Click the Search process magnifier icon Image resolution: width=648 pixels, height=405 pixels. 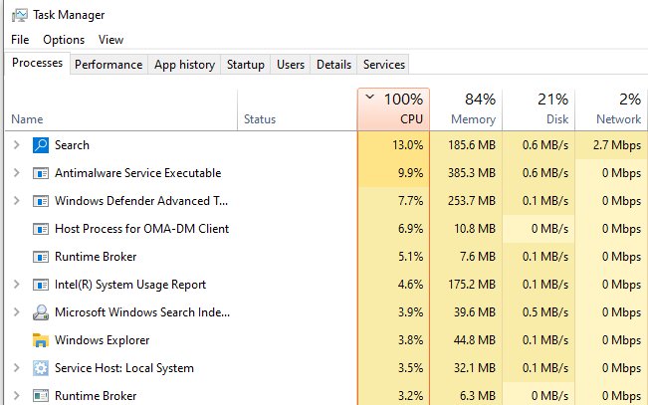(x=41, y=145)
